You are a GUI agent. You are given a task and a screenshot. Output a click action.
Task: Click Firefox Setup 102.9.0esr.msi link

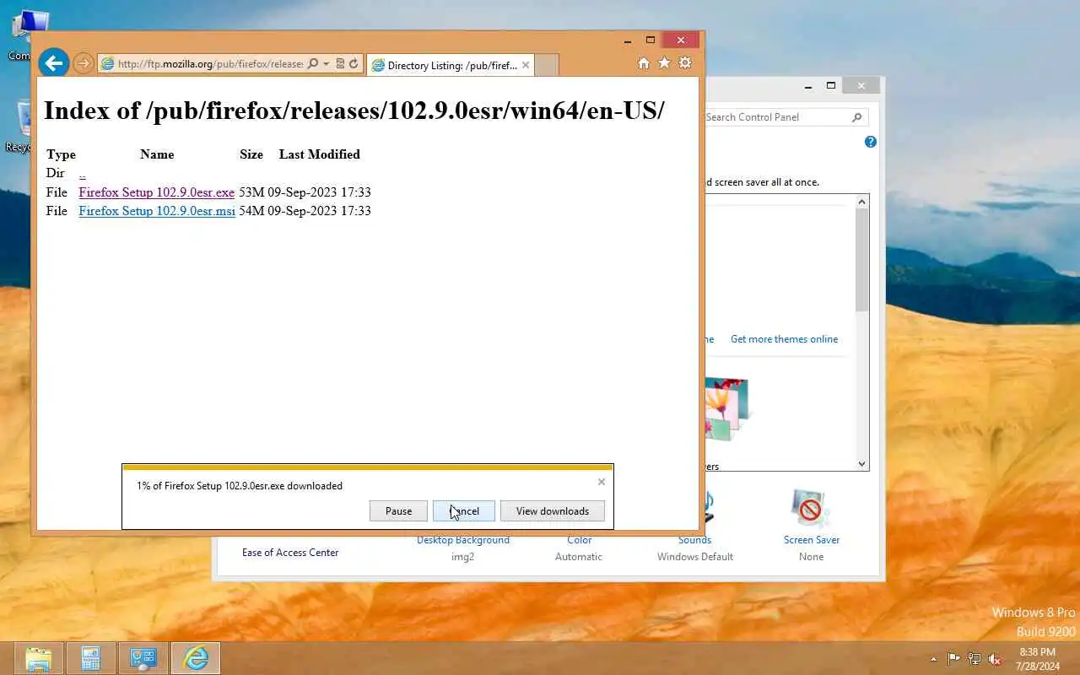(x=157, y=211)
